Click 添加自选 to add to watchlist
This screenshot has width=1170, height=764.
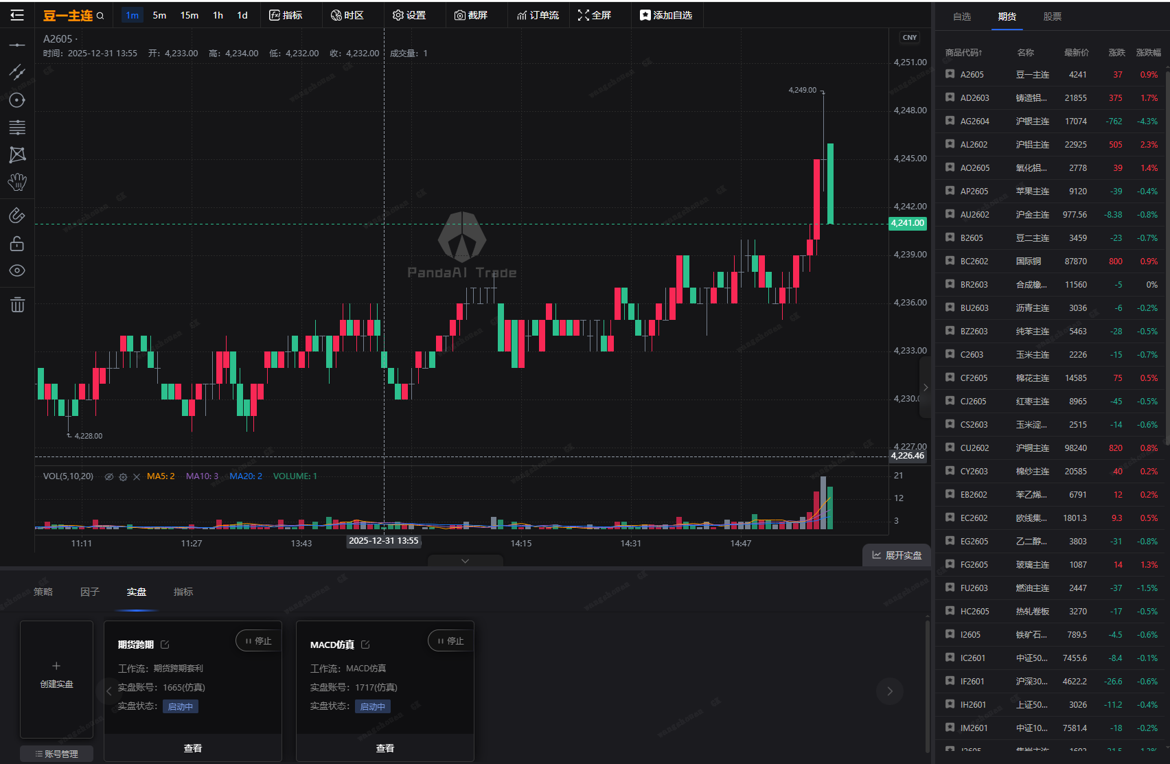(x=666, y=15)
